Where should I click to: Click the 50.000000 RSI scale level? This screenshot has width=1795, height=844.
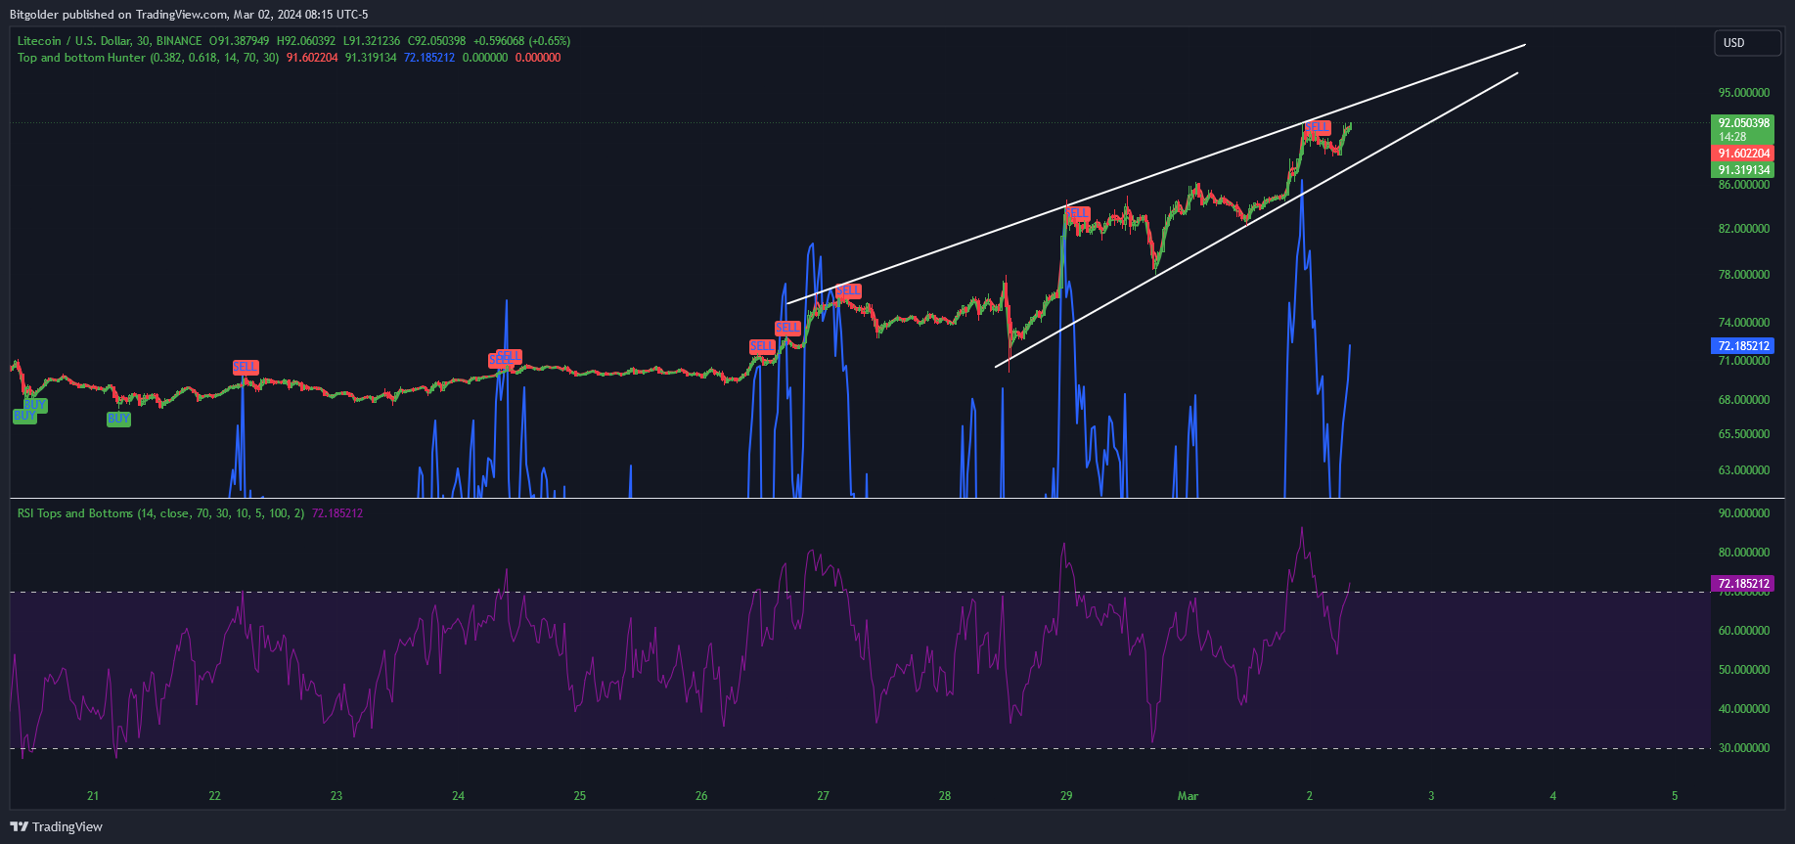(x=1744, y=670)
